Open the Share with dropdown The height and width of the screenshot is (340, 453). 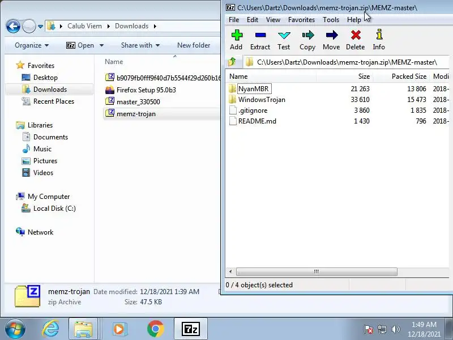(x=140, y=45)
